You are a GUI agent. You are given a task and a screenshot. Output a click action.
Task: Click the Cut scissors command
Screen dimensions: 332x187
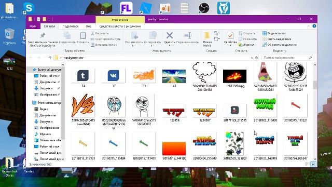(x=100, y=33)
